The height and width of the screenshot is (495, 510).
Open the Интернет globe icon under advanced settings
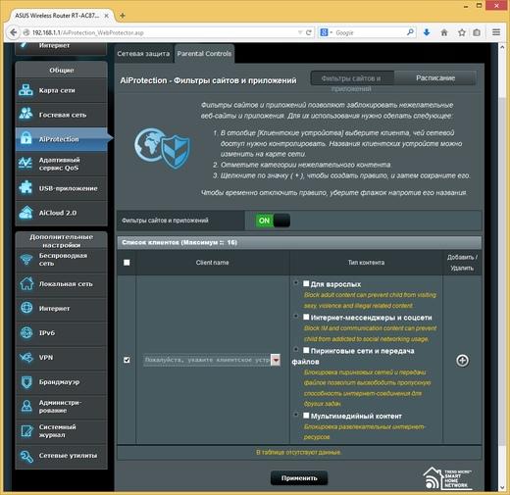coord(26,308)
